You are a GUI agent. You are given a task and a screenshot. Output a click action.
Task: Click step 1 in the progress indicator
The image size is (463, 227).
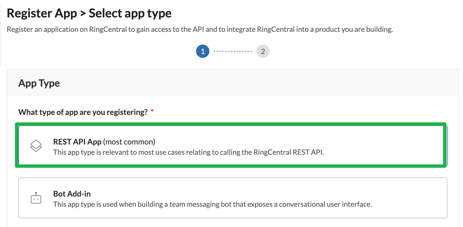tap(203, 51)
